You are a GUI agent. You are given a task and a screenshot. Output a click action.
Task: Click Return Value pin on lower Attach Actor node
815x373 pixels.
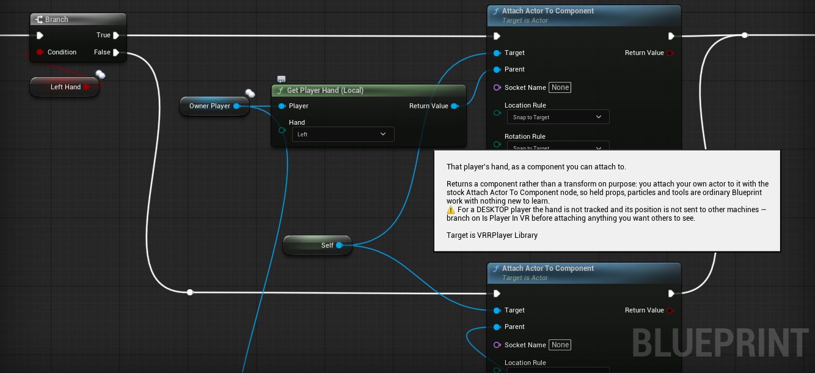670,311
